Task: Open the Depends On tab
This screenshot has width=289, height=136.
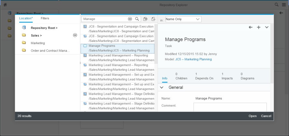Action: pos(204,76)
